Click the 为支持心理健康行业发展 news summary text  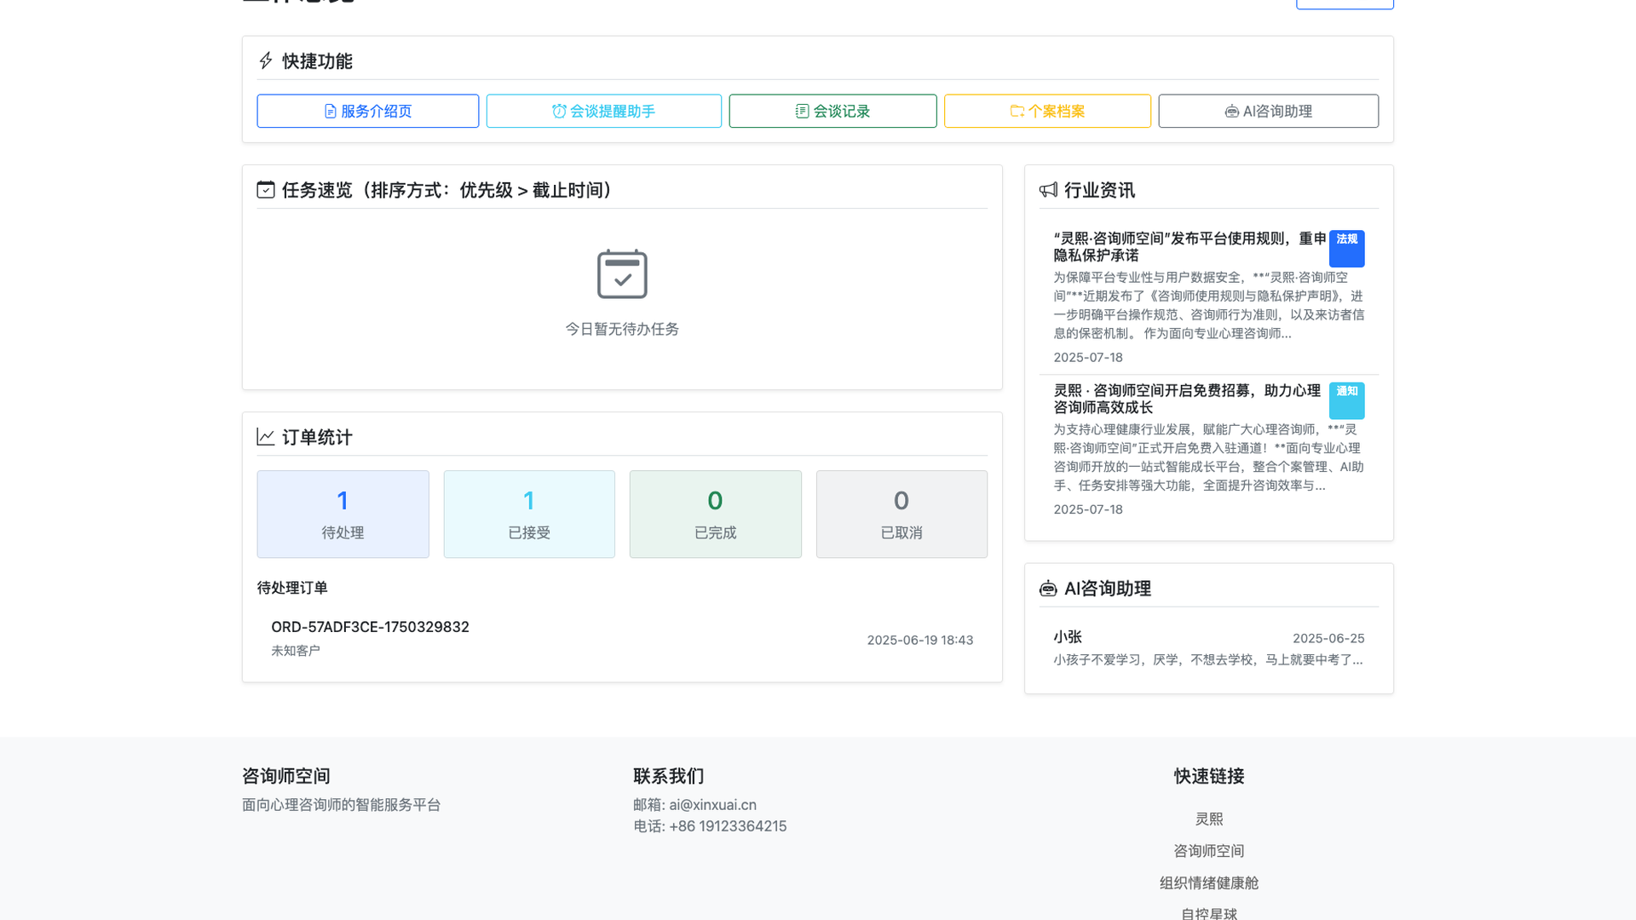tap(1208, 457)
